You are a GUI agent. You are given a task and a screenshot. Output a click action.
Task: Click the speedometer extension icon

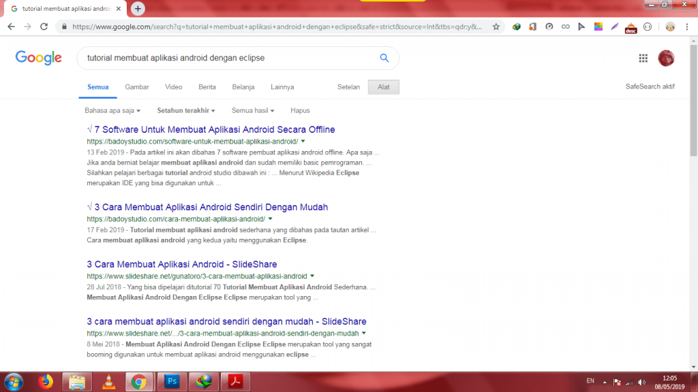click(x=549, y=27)
